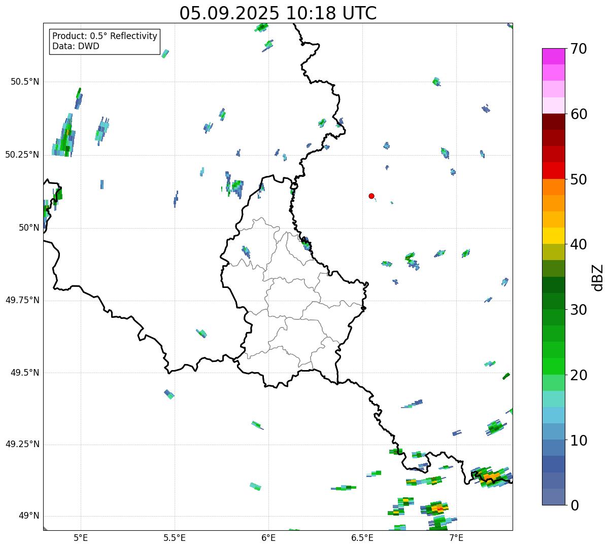Click the 30 value on colorbar
610x548 pixels.
pyautogui.click(x=579, y=310)
